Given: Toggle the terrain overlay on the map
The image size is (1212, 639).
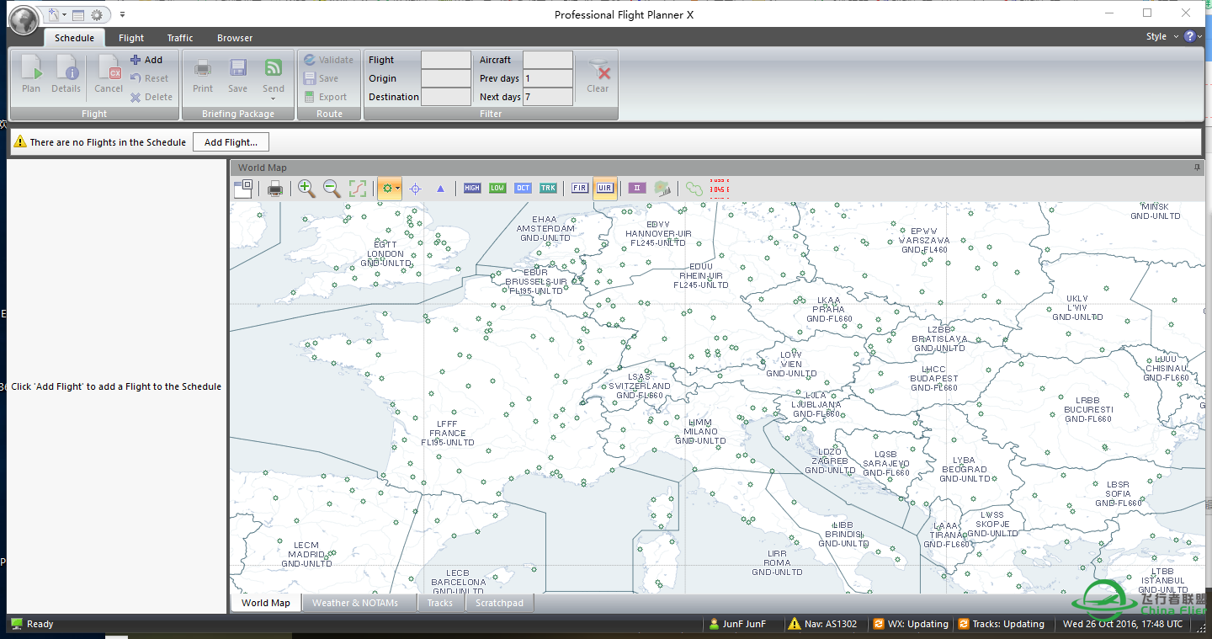Looking at the screenshot, I should (662, 189).
